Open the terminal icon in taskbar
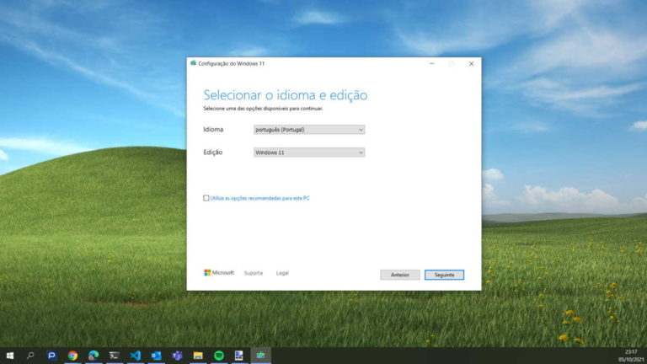 pyautogui.click(x=115, y=356)
